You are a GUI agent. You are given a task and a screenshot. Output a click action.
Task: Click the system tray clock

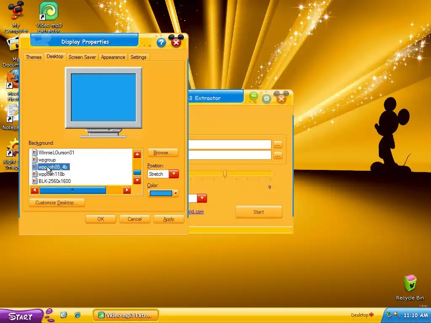pos(415,315)
